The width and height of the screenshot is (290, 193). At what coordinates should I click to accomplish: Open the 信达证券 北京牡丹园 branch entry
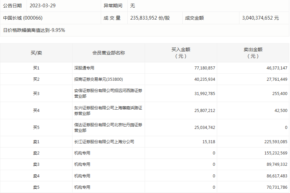point(108,128)
